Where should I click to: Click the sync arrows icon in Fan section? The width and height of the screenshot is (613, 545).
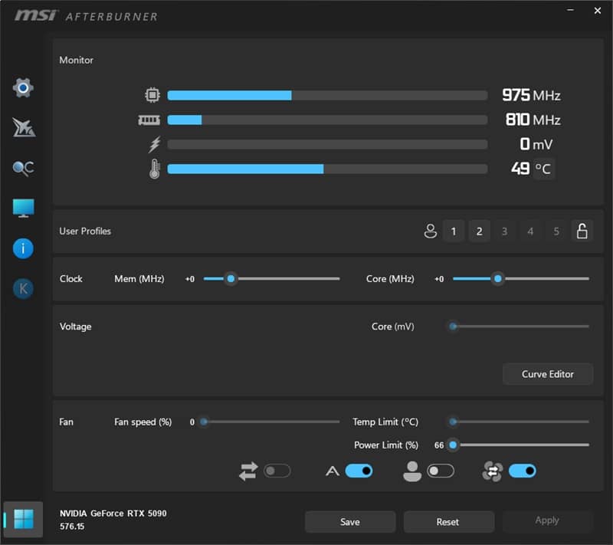click(248, 471)
